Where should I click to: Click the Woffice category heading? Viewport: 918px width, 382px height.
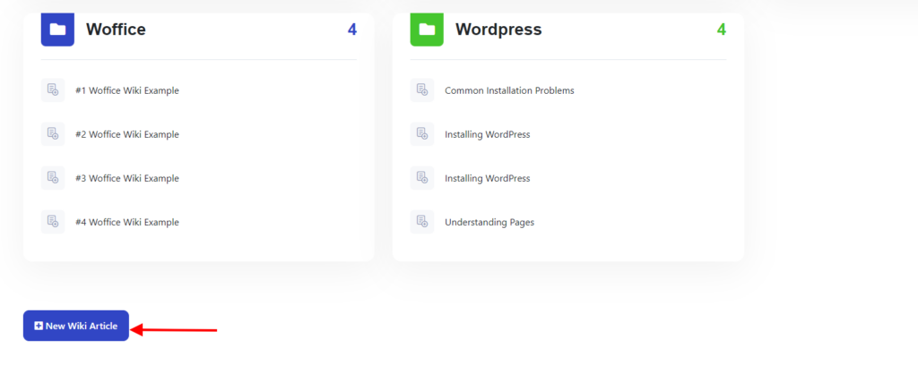116,30
